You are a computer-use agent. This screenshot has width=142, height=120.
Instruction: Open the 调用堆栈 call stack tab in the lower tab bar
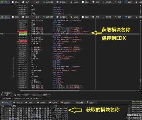click(x=62, y=17)
